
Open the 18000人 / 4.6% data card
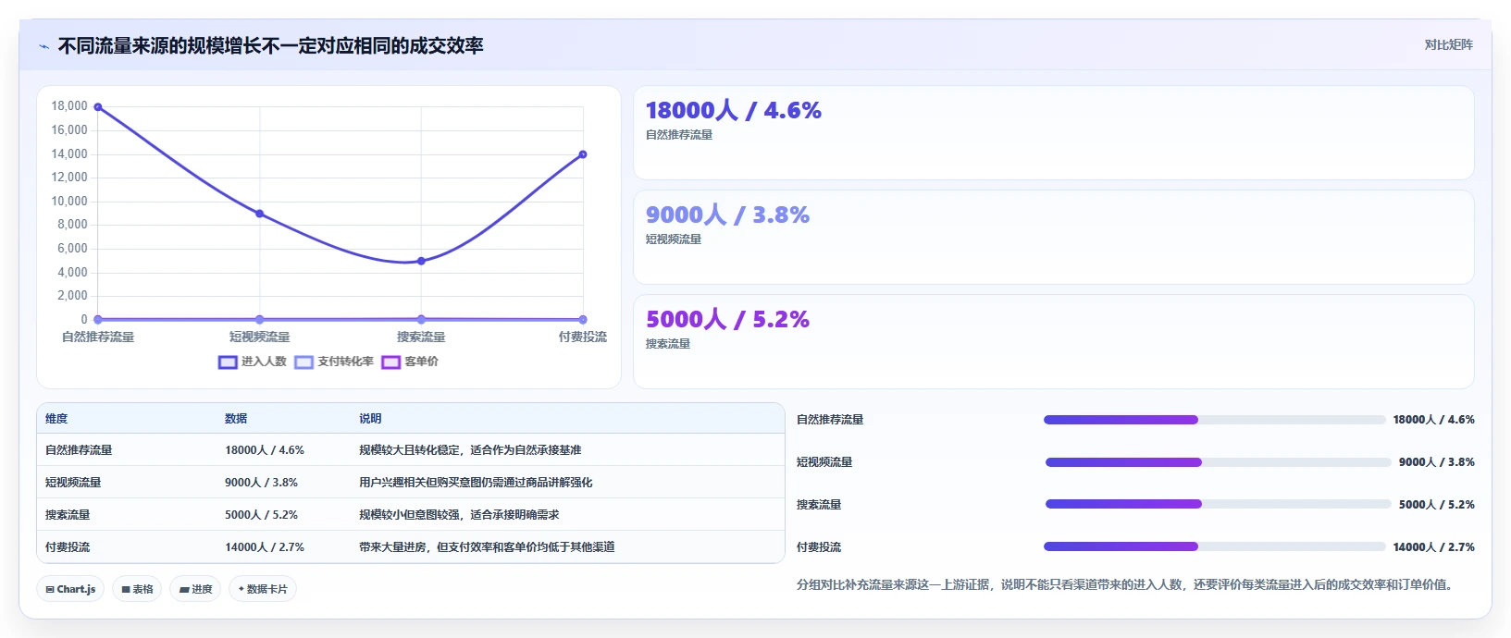[x=1053, y=133]
